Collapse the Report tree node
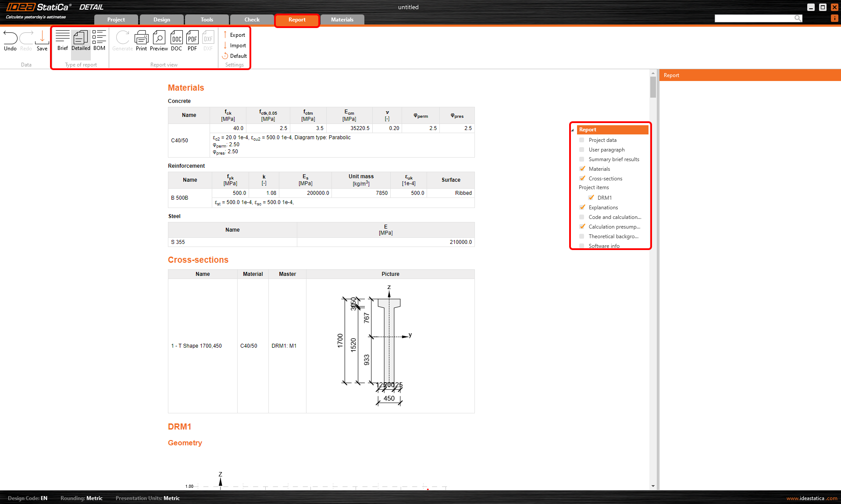Image resolution: width=841 pixels, height=504 pixels. pyautogui.click(x=573, y=130)
